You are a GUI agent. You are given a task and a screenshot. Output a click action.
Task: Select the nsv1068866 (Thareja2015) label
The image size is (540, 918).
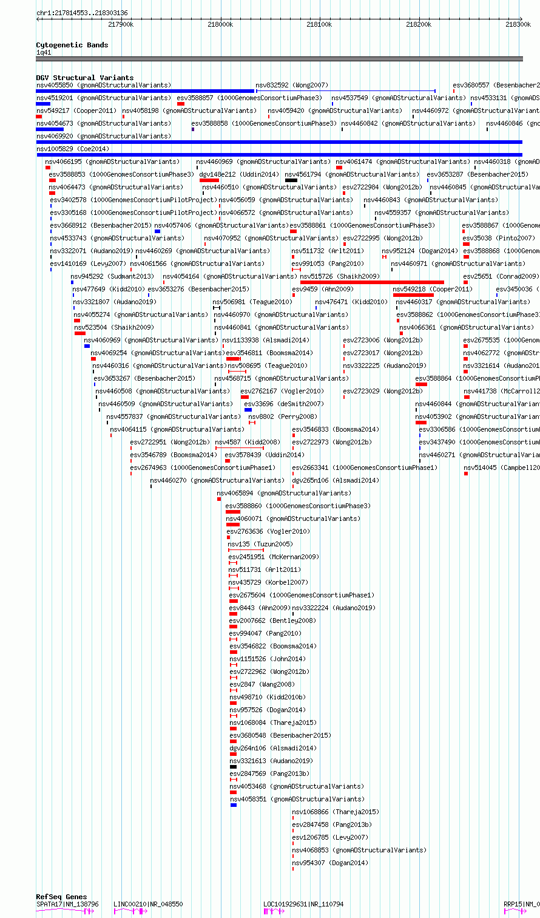pos(336,812)
